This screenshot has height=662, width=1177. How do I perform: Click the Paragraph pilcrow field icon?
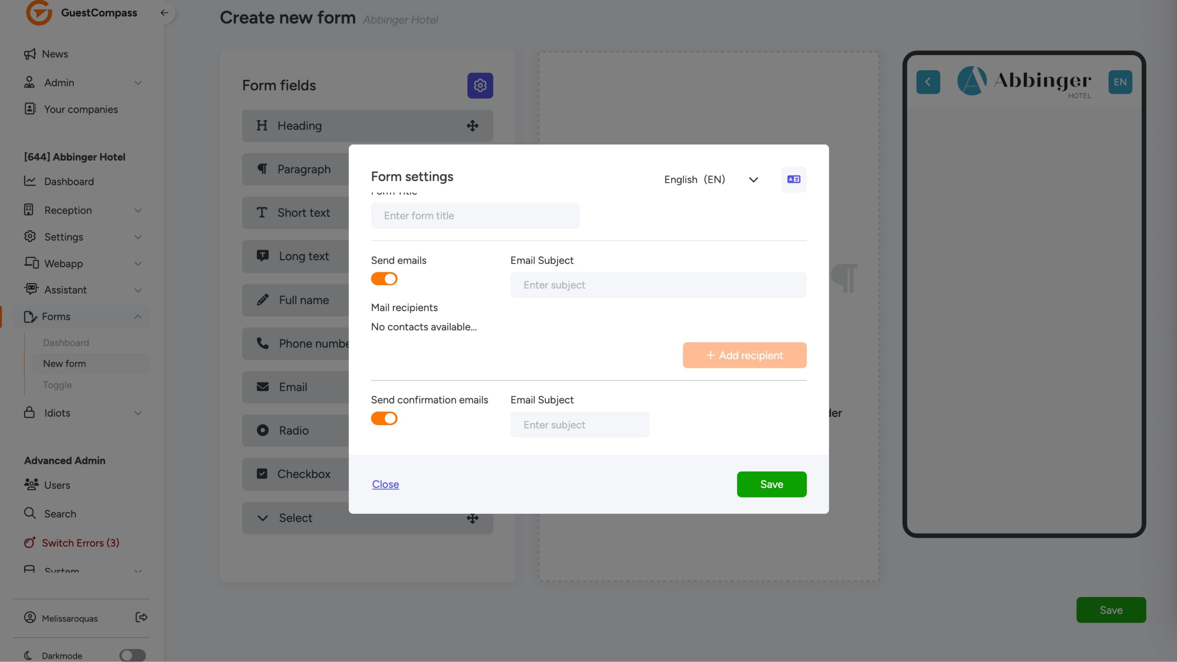click(262, 169)
